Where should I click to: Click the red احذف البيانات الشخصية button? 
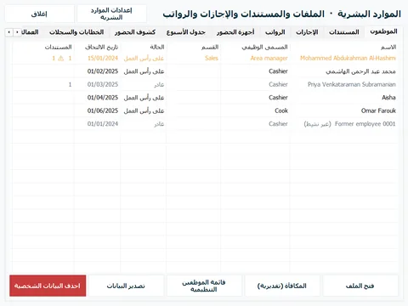point(48,286)
